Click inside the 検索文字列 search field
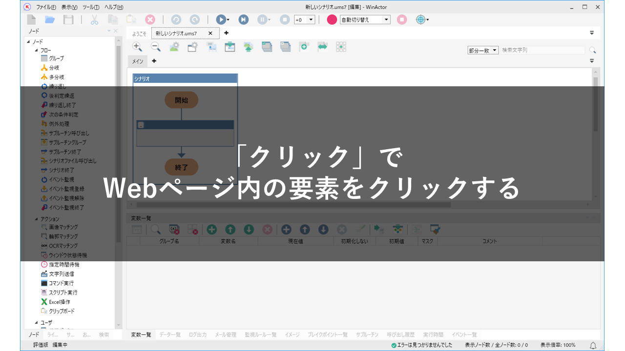 (x=542, y=50)
